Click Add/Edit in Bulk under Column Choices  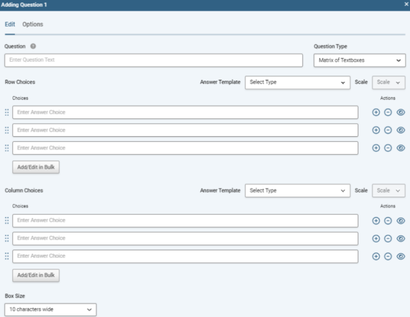tap(36, 275)
